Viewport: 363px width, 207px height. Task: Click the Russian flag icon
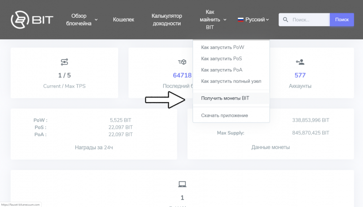[x=240, y=19]
